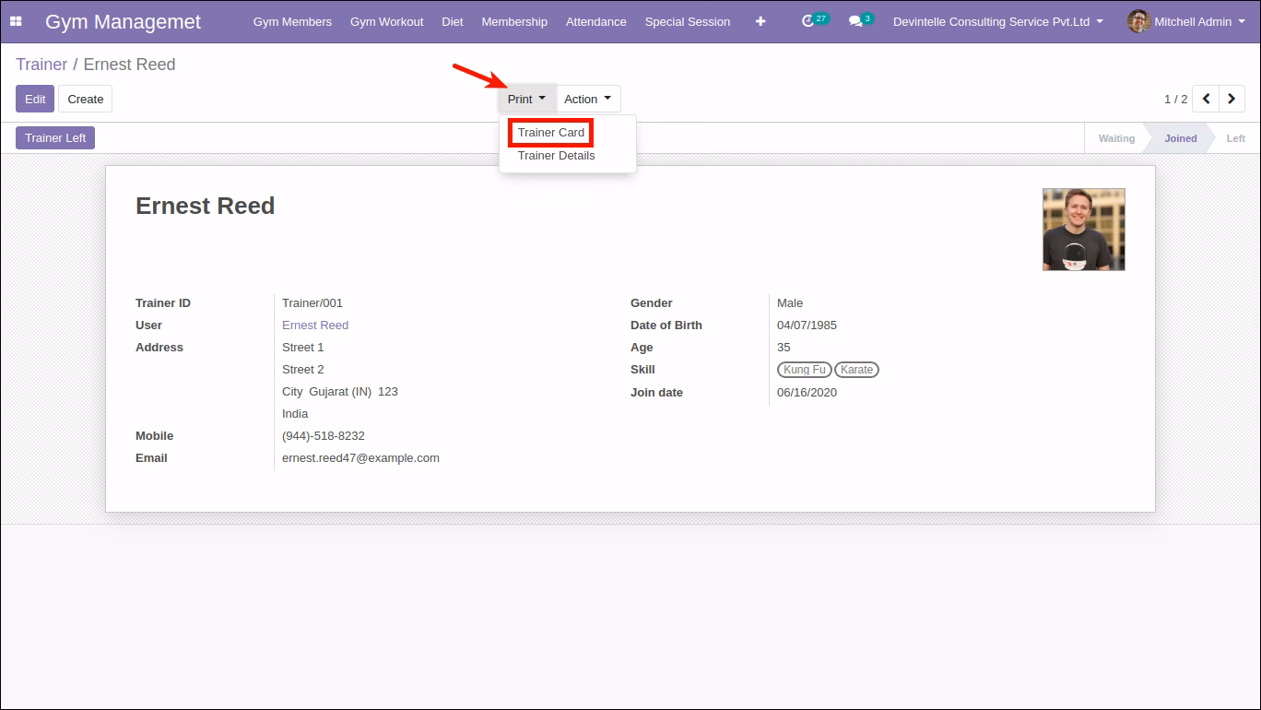Go to next record arrow
The width and height of the screenshot is (1261, 710).
coord(1232,99)
